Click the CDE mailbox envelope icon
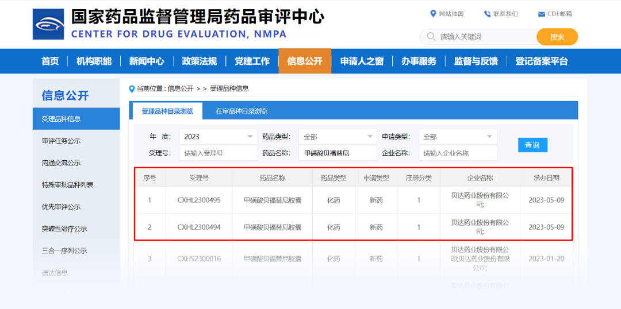 tap(541, 14)
